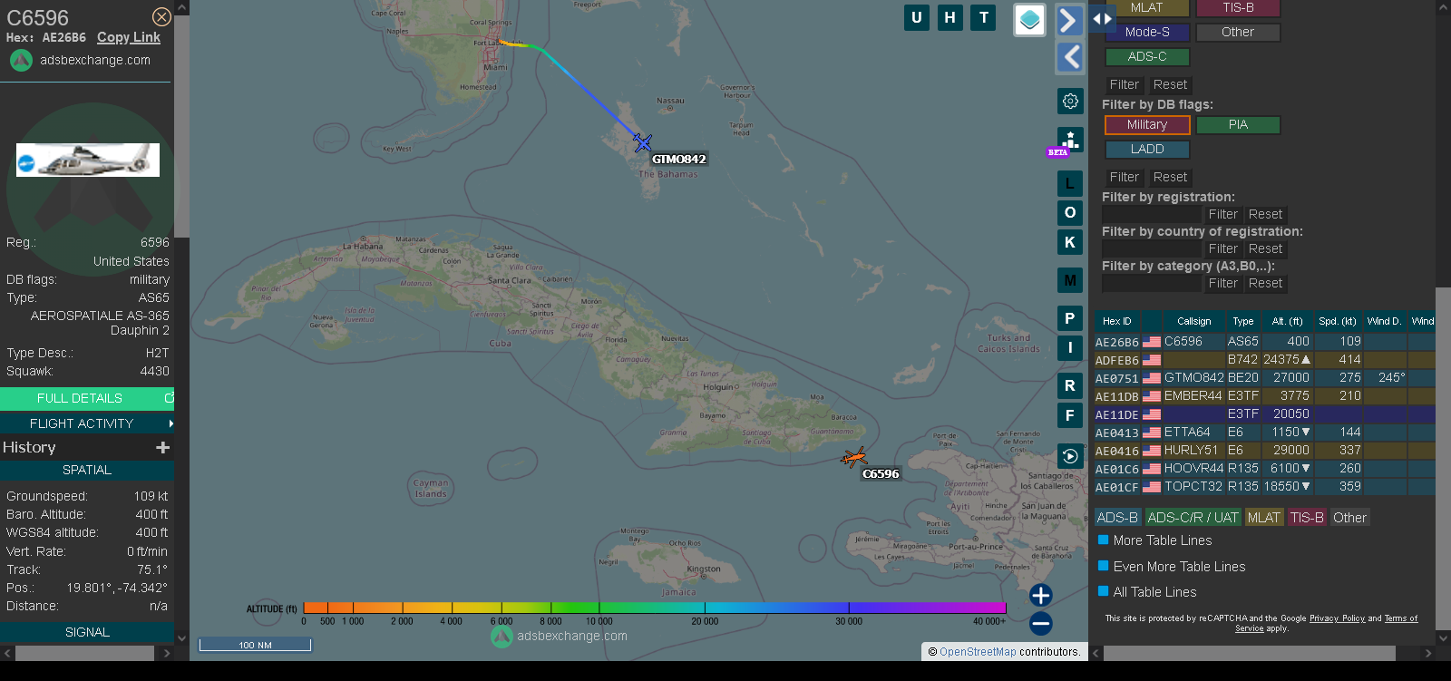Focus the category filter input field
The width and height of the screenshot is (1451, 681).
coord(1151,283)
